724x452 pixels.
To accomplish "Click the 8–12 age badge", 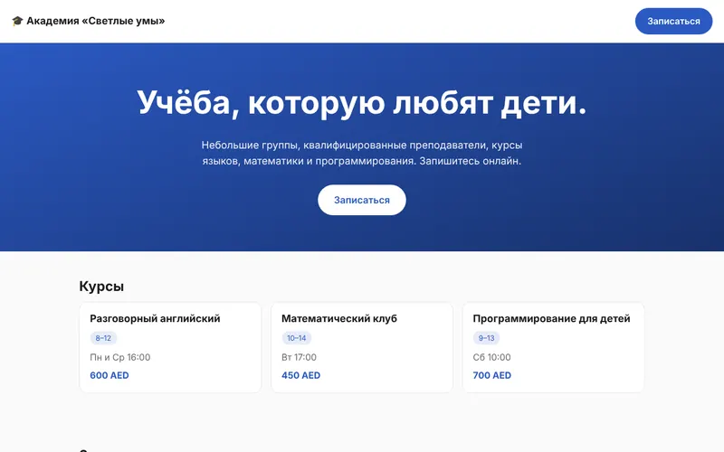I will [x=103, y=338].
